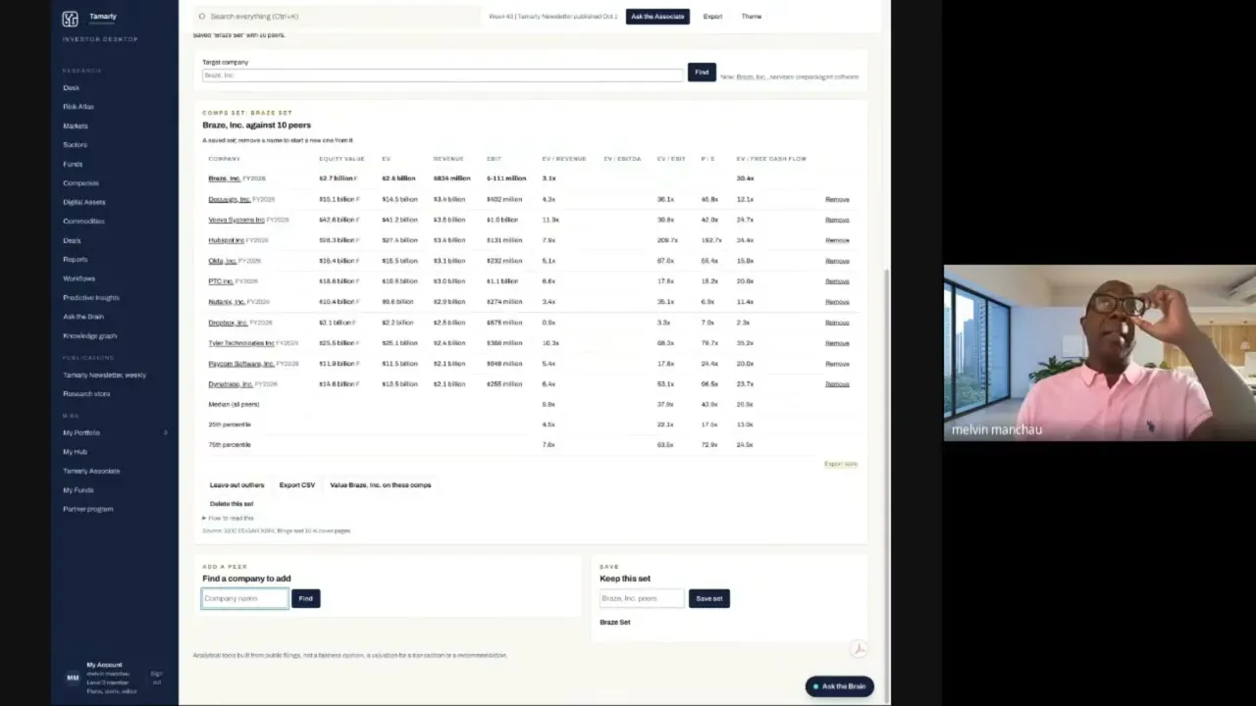Click the search magnifier icon
This screenshot has width=1256, height=706.
(202, 17)
